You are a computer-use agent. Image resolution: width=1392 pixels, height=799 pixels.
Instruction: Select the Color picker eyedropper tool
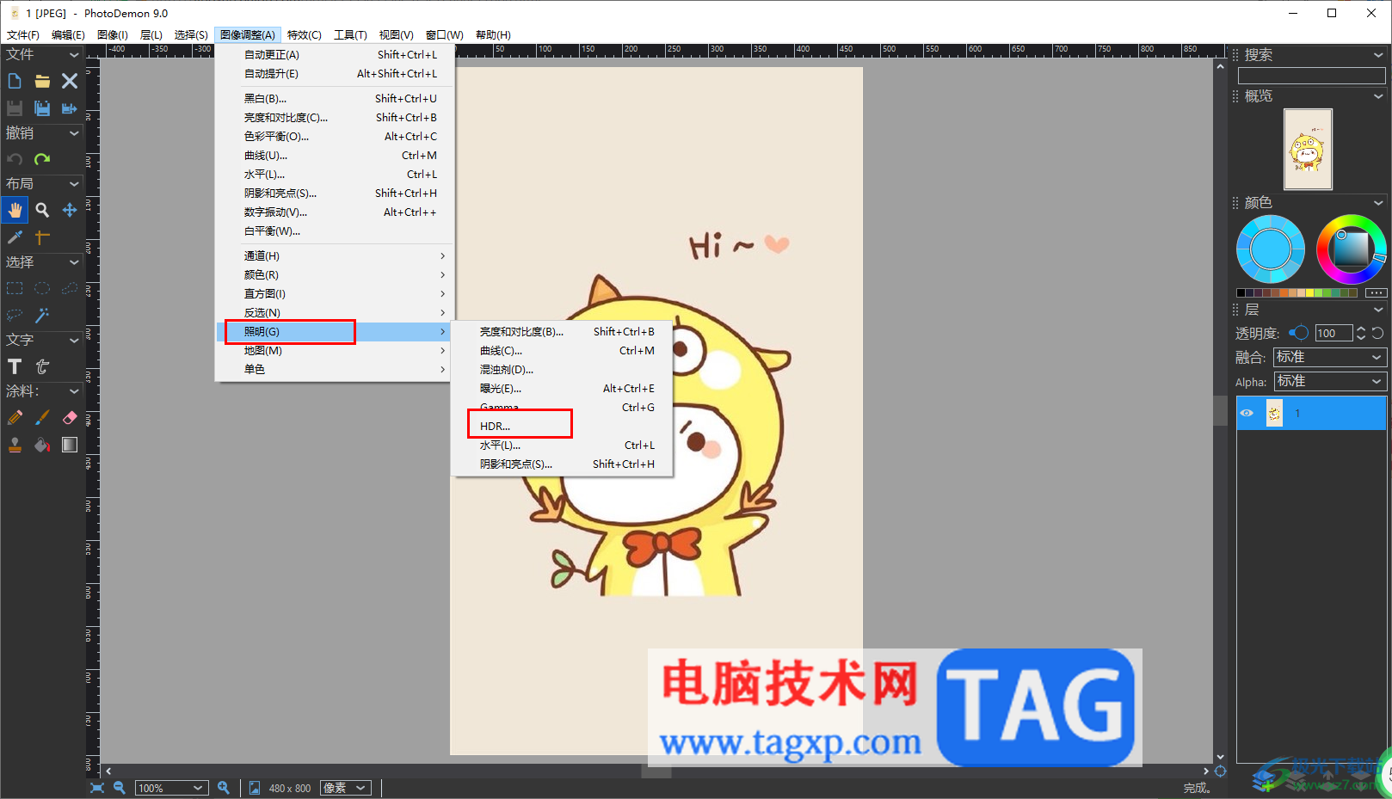[x=15, y=237]
